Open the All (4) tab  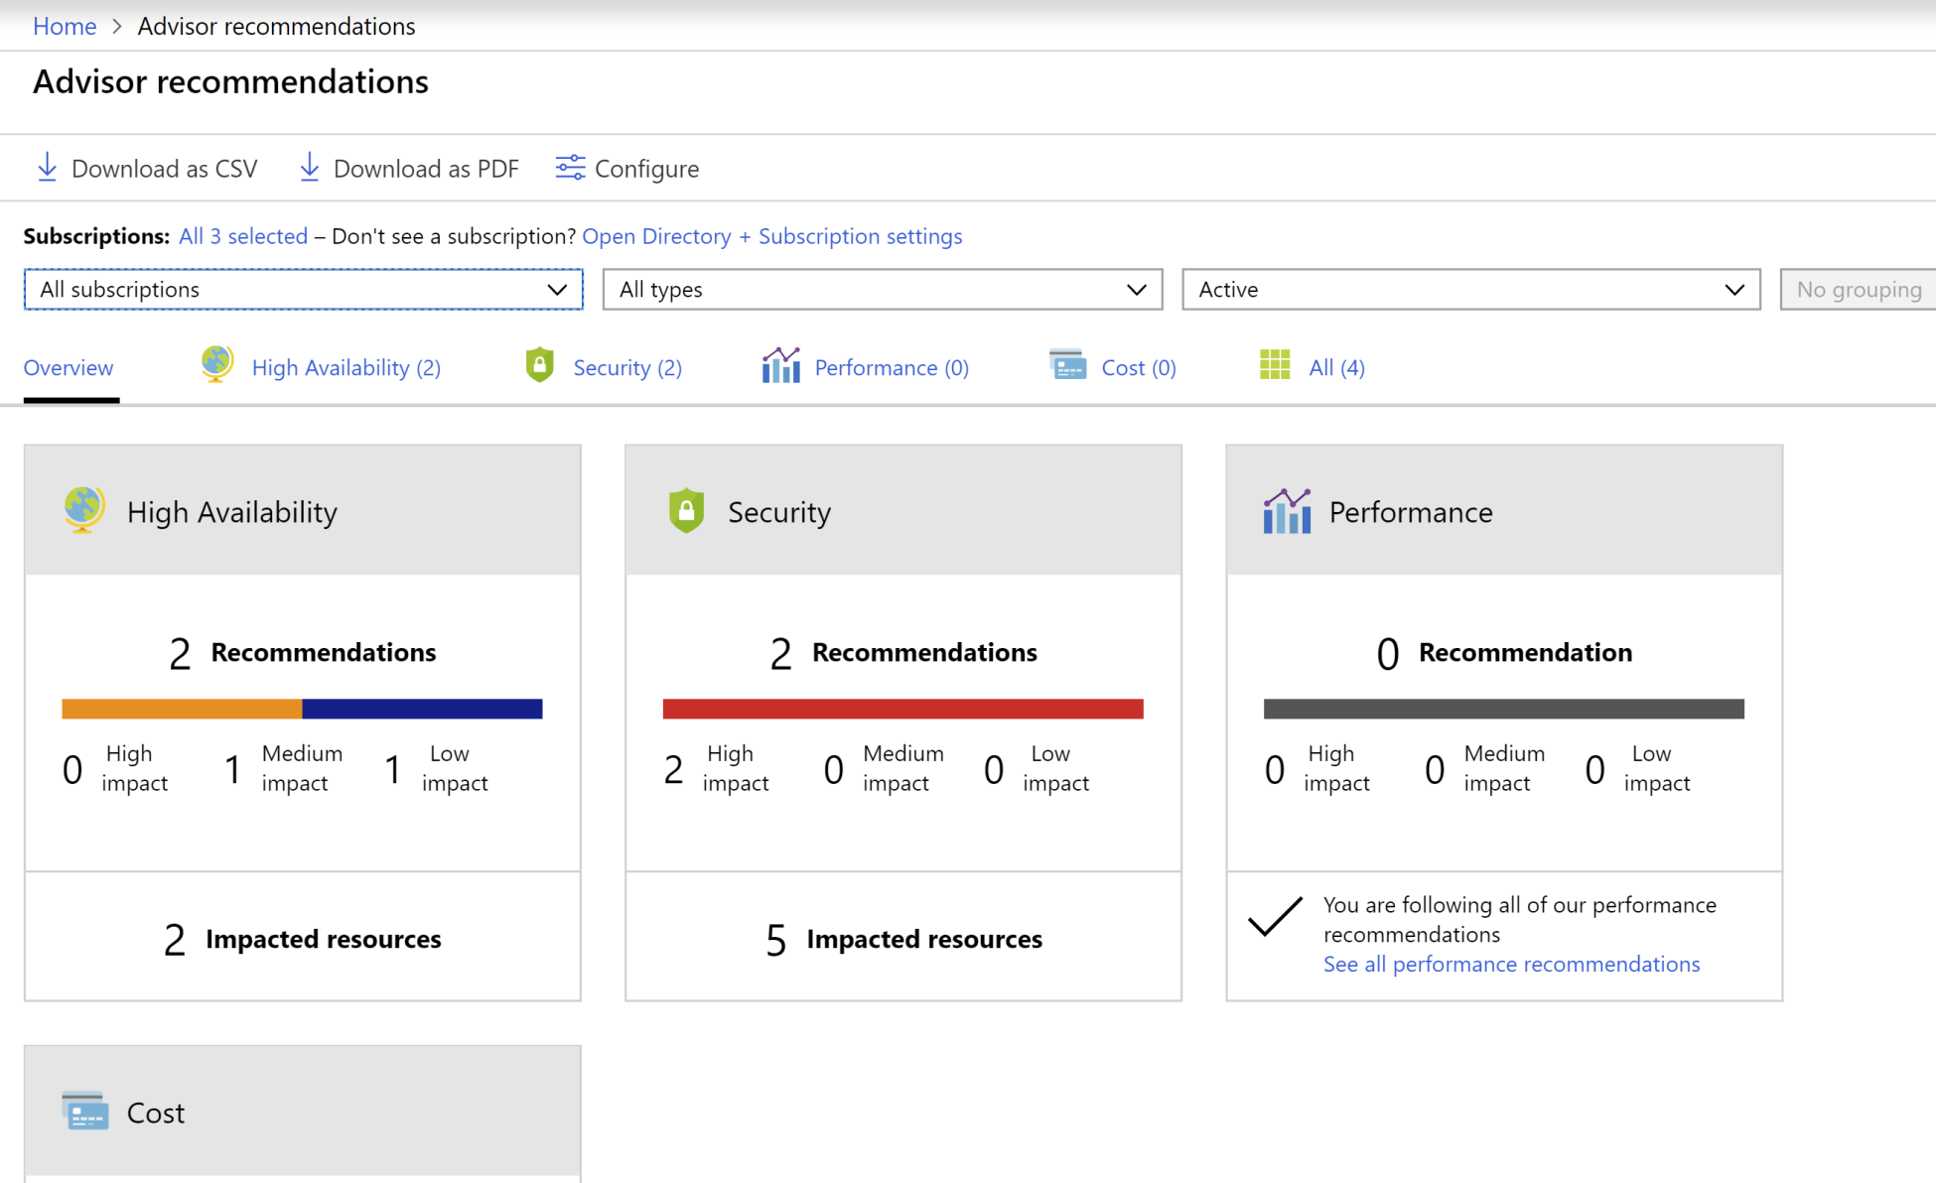1335,367
